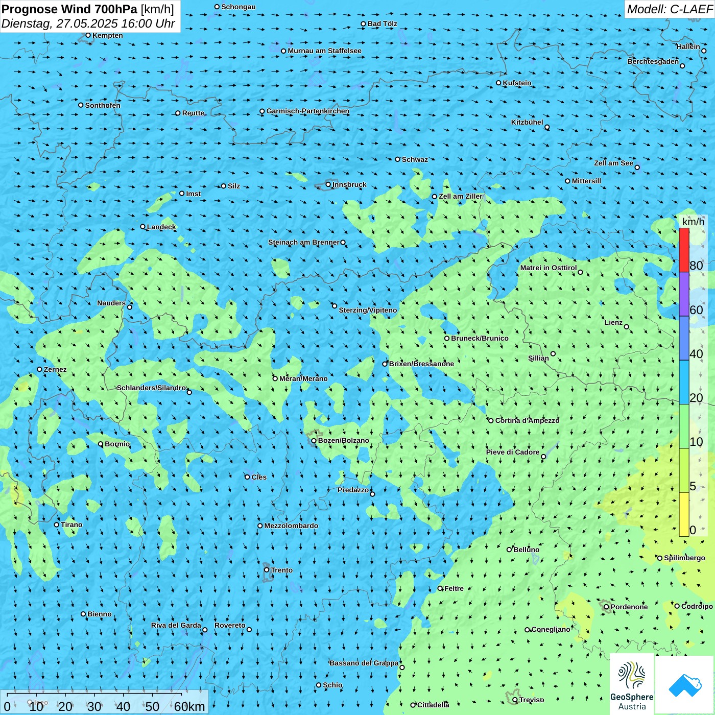Click the 'Schlanders/Silandro' label
Image resolution: width=715 pixels, height=715 pixels.
(x=152, y=388)
